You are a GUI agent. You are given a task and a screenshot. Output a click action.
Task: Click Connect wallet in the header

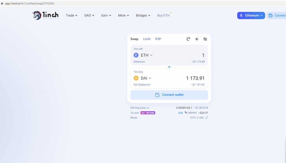(277, 15)
